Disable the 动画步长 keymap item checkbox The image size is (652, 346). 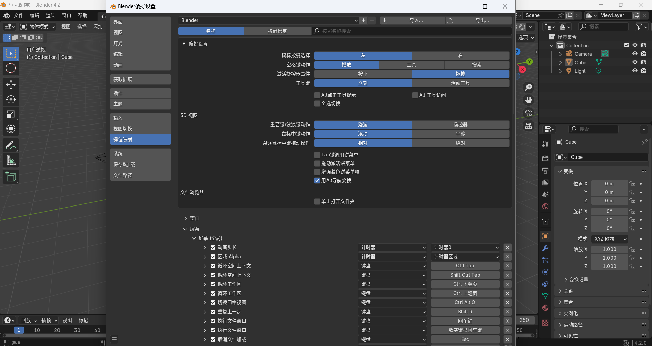point(213,247)
